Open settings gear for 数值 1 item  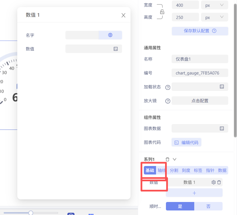coord(213,182)
